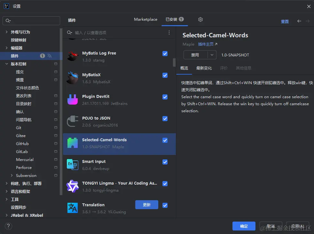Click the back arrow navigation icon
Image resolution: width=314 pixels, height=234 pixels.
299,21
